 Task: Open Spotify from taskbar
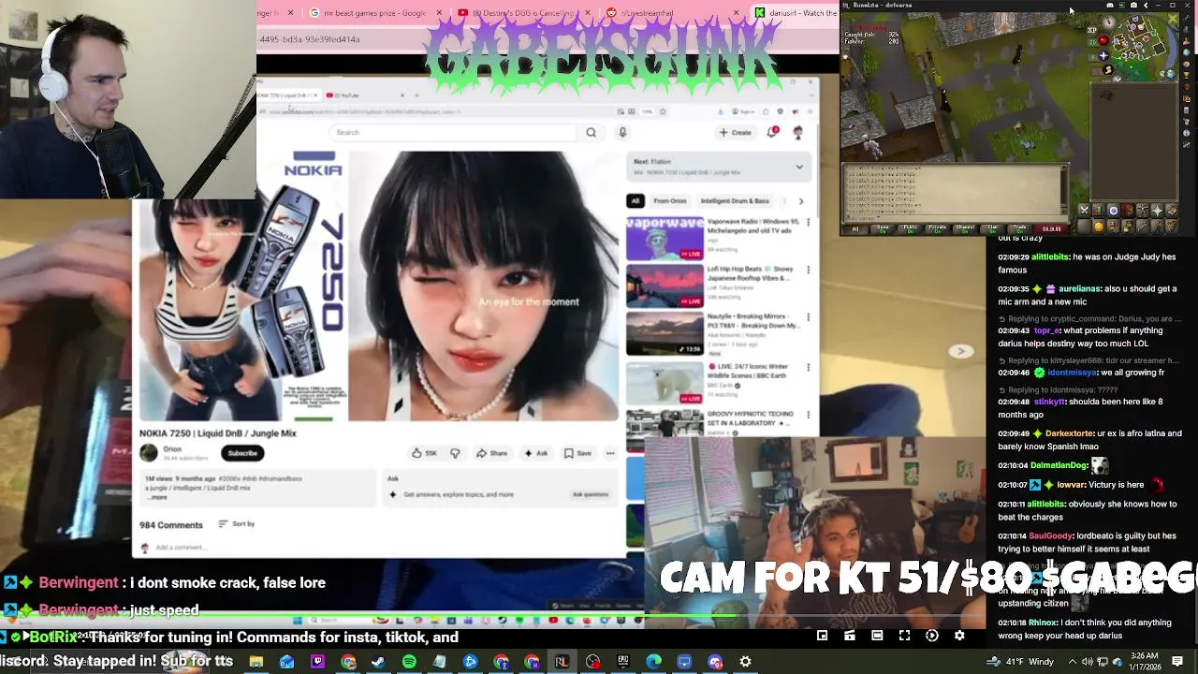click(409, 662)
